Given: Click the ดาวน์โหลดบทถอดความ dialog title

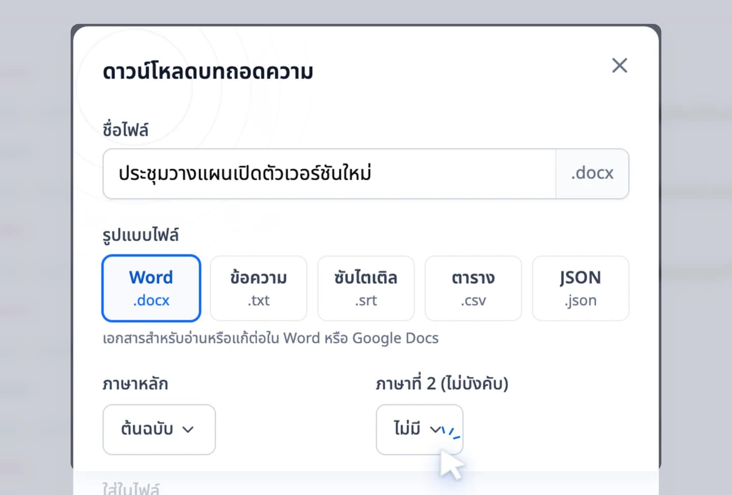Looking at the screenshot, I should pos(208,72).
